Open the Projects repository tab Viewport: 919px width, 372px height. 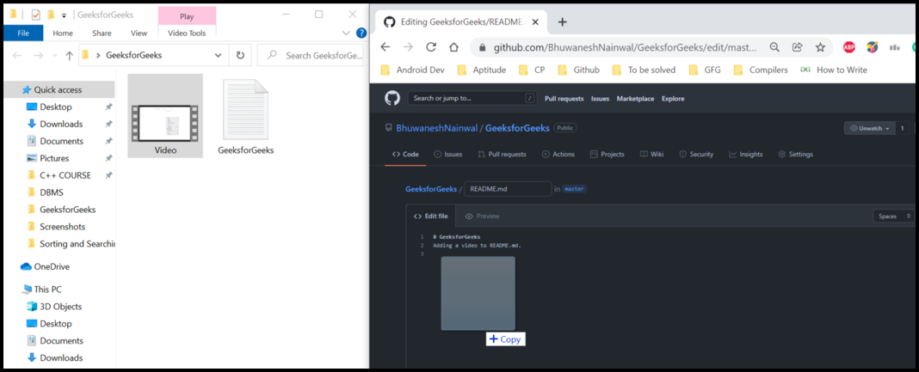coord(608,155)
